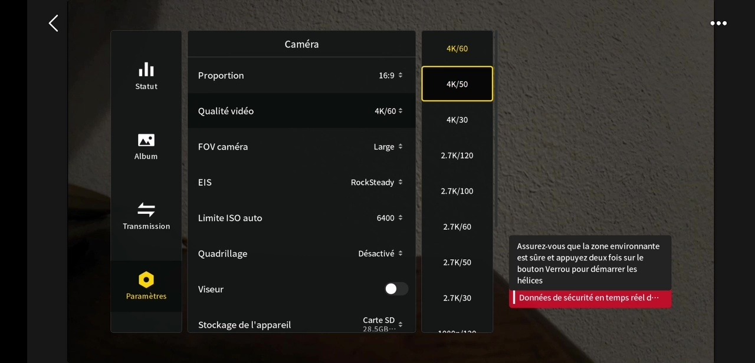Viewport: 755px width, 363px height.
Task: Select the 2.7K/120 quality option
Action: pos(457,156)
